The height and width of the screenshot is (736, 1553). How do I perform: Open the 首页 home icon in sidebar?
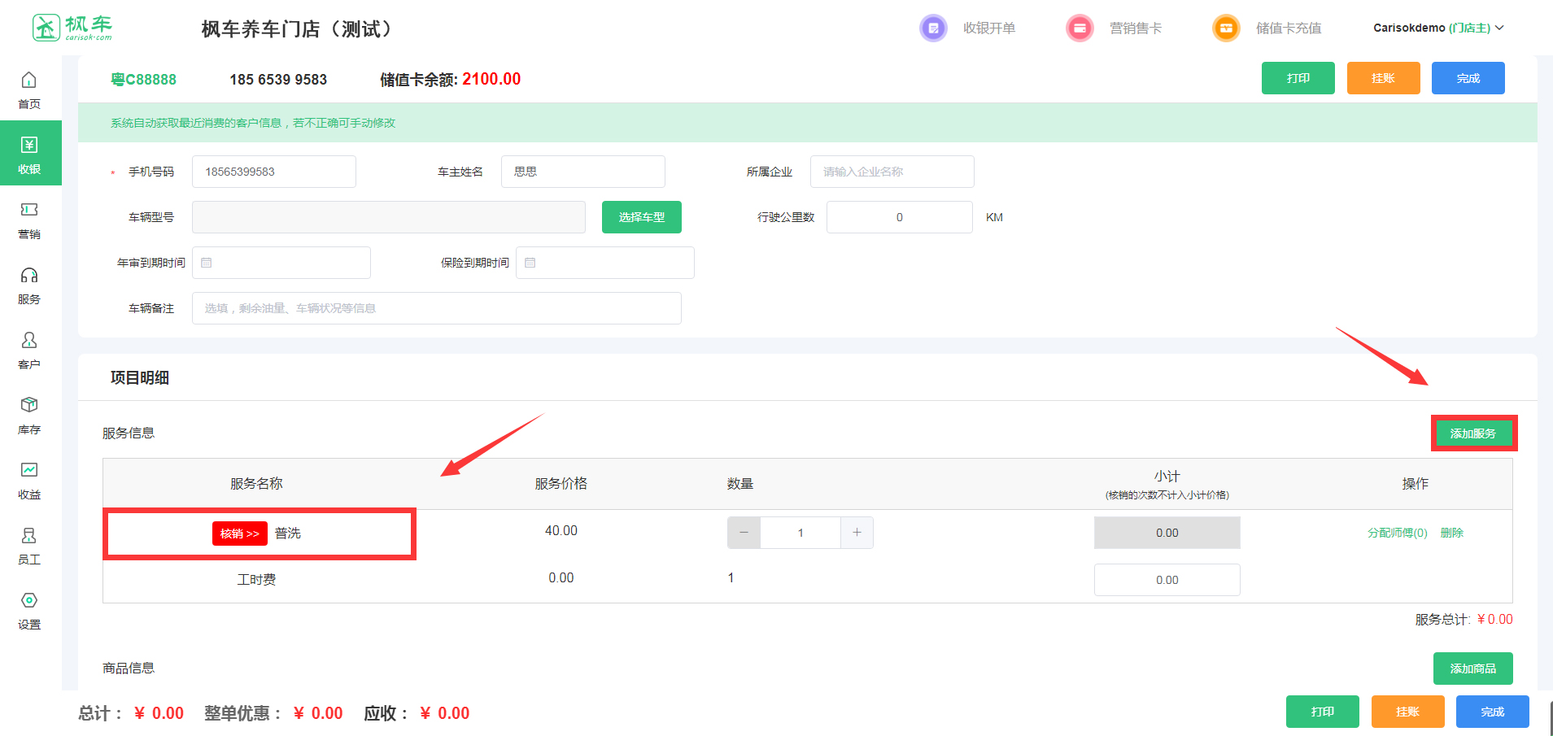29,81
